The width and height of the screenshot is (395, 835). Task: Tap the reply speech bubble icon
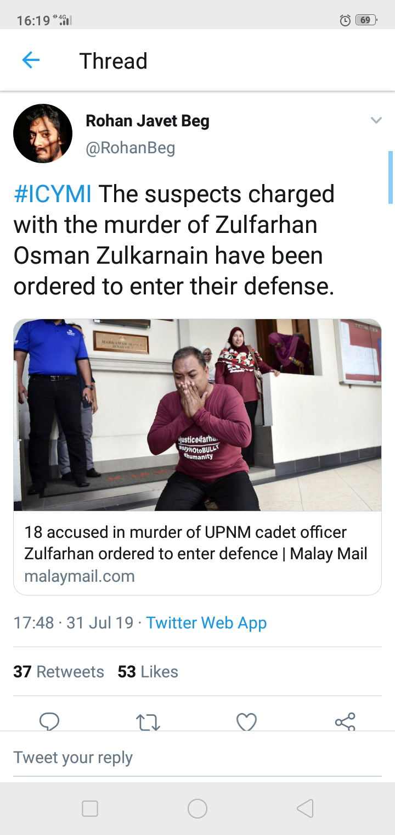pyautogui.click(x=49, y=721)
